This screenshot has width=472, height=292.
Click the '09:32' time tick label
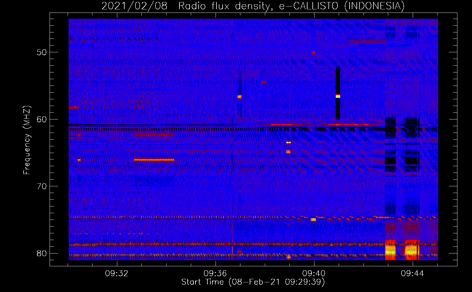tap(117, 274)
